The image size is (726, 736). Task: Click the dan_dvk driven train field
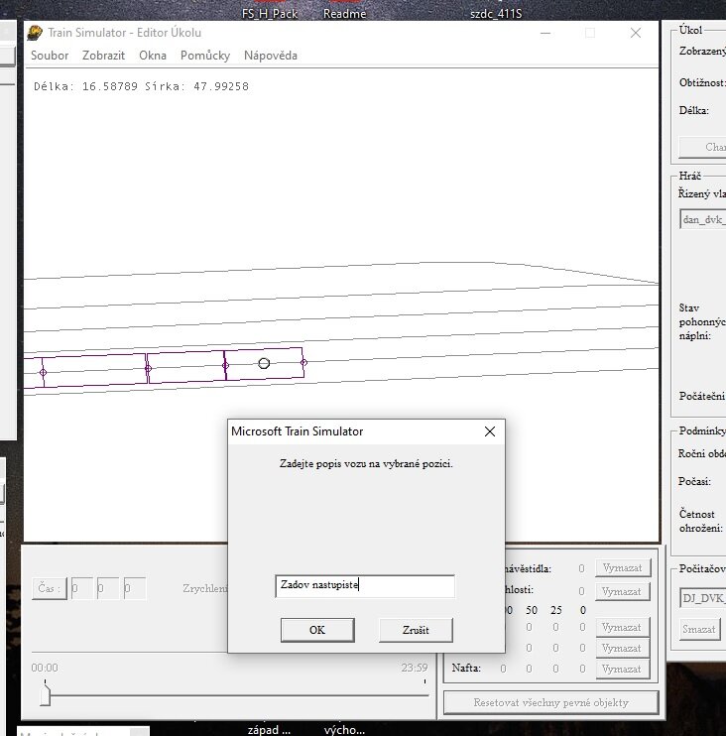pos(702,219)
